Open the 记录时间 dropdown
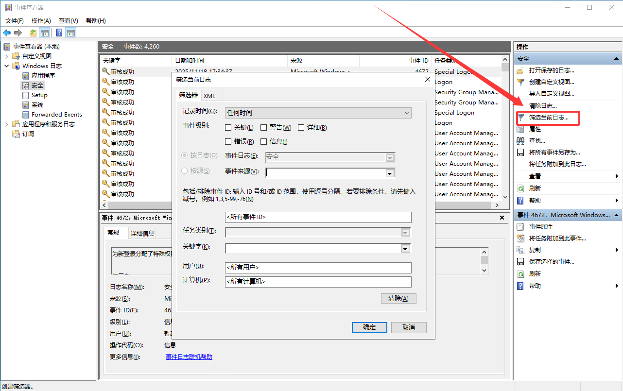623x391 pixels. point(318,113)
